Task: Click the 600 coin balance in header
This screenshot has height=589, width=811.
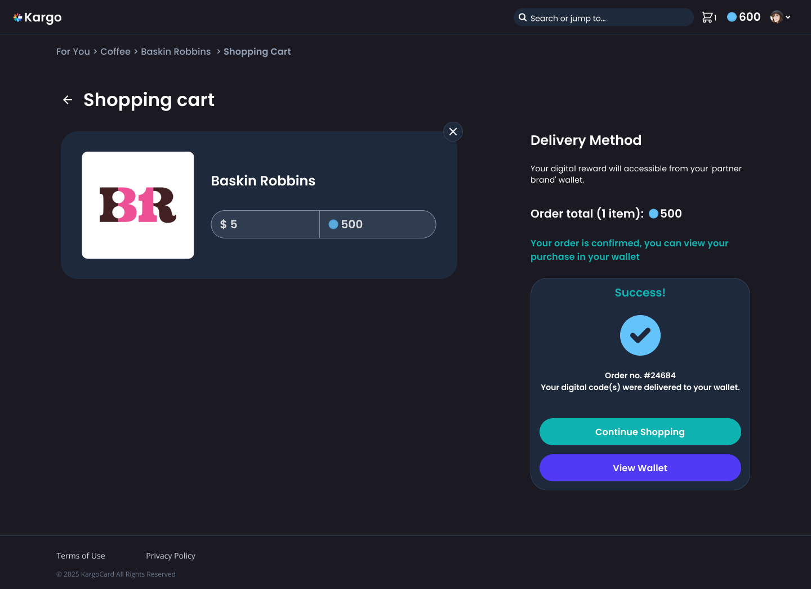Action: [x=743, y=17]
